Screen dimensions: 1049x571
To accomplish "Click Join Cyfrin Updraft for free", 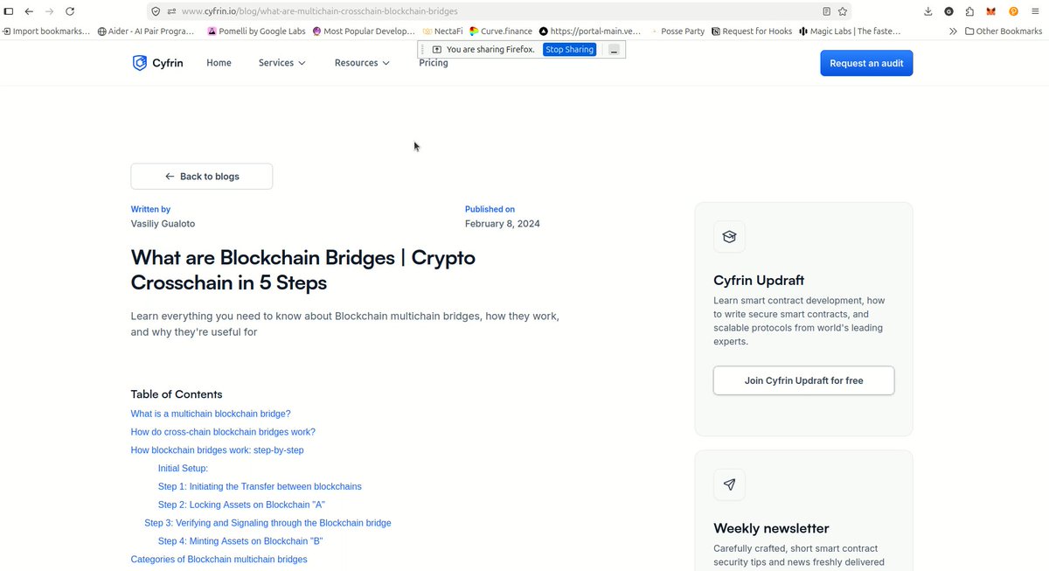I will 803,380.
